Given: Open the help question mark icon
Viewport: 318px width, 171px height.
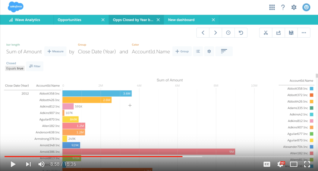Looking at the screenshot, I should click(283, 7).
